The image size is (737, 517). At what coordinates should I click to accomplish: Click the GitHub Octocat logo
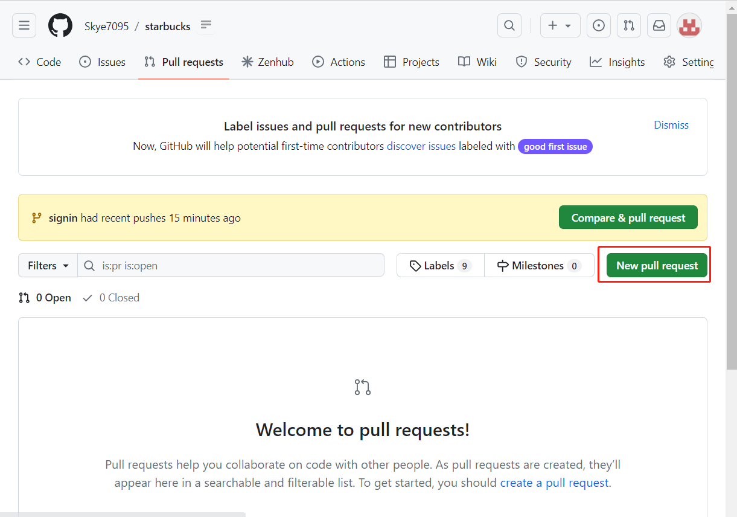[60, 25]
